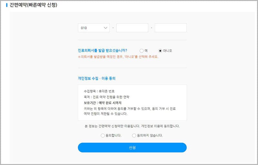Click the '목적 : 진료 예약 진행을 위한 연락' line
Image resolution: width=258 pixels, height=165 pixels.
click(x=106, y=97)
